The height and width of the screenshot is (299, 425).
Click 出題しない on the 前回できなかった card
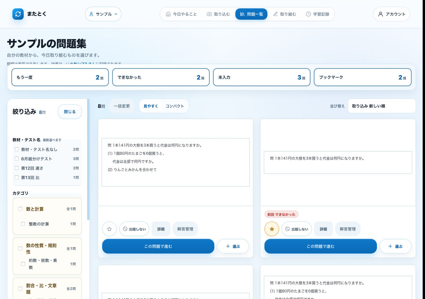coord(296,229)
